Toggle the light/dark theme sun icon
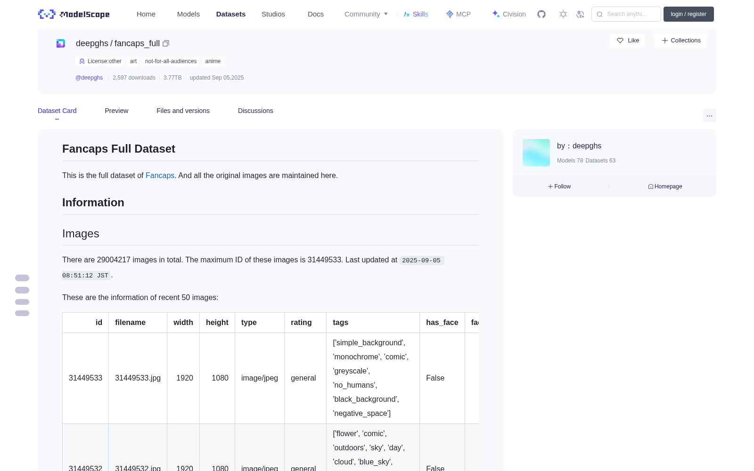This screenshot has height=471, width=754. [563, 14]
